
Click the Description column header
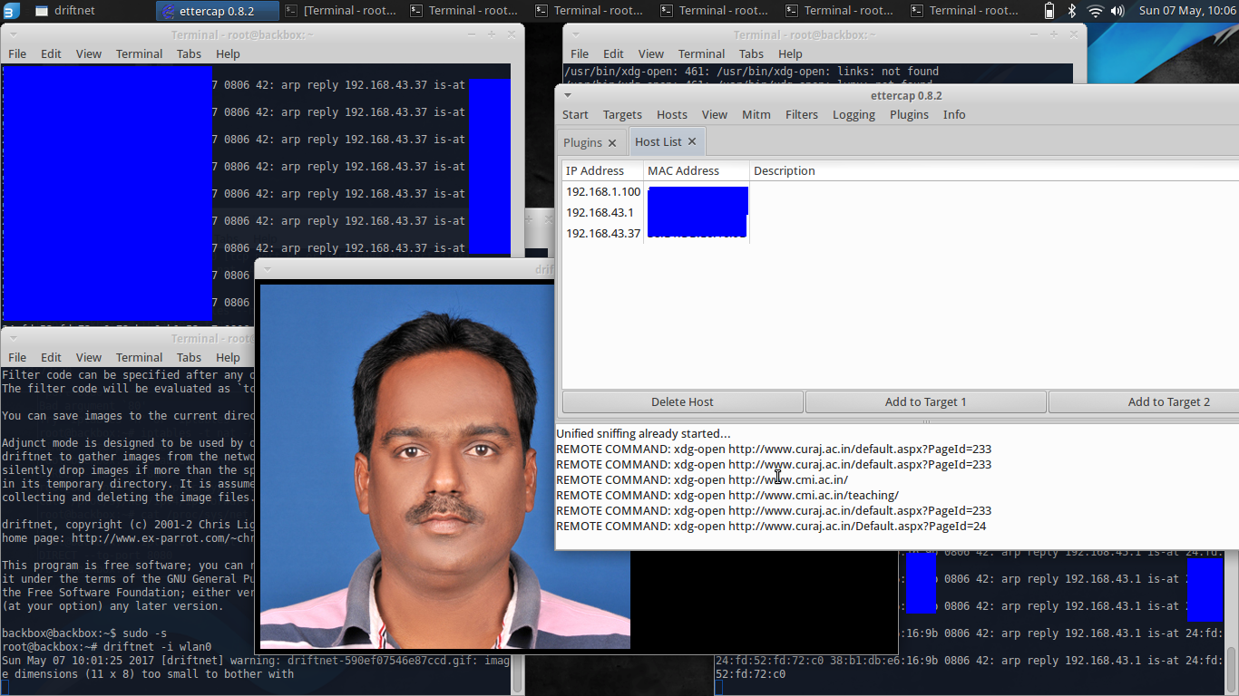click(x=993, y=170)
